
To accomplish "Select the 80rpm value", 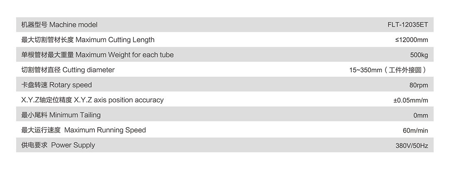I will click(x=418, y=85).
